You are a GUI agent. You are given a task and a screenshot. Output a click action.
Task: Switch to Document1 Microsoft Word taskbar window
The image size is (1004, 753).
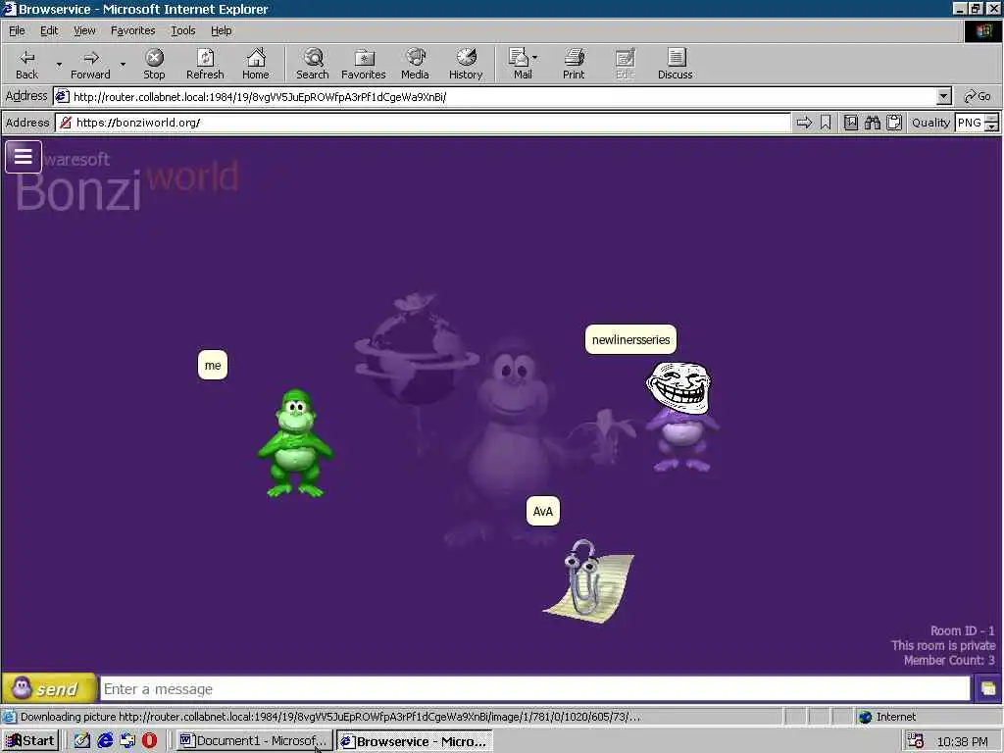pyautogui.click(x=254, y=741)
